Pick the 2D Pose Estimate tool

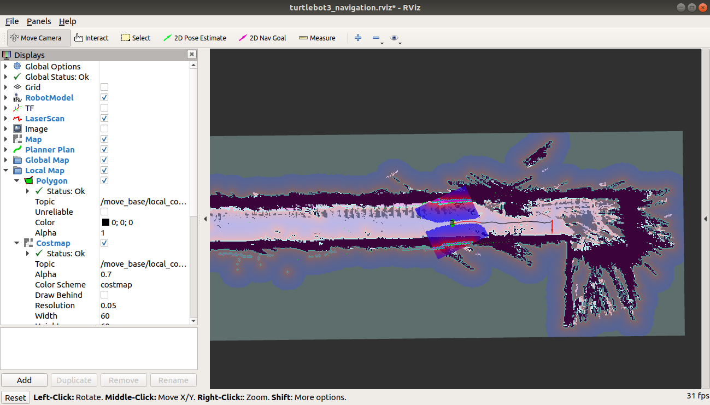tap(195, 38)
